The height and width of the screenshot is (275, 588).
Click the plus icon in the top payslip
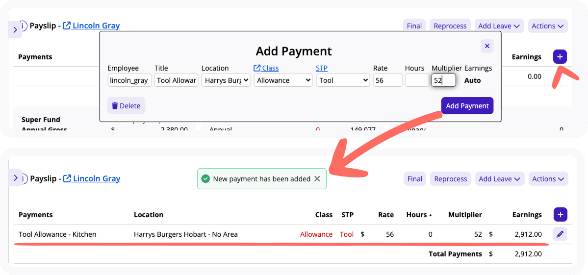pos(560,57)
